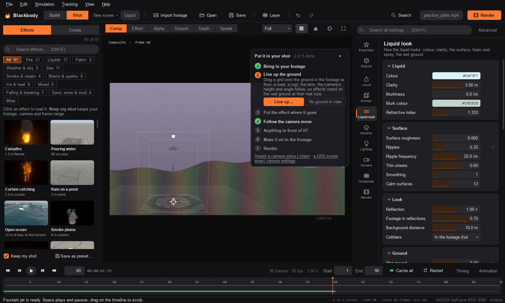Jump to the first frame

click(8, 270)
